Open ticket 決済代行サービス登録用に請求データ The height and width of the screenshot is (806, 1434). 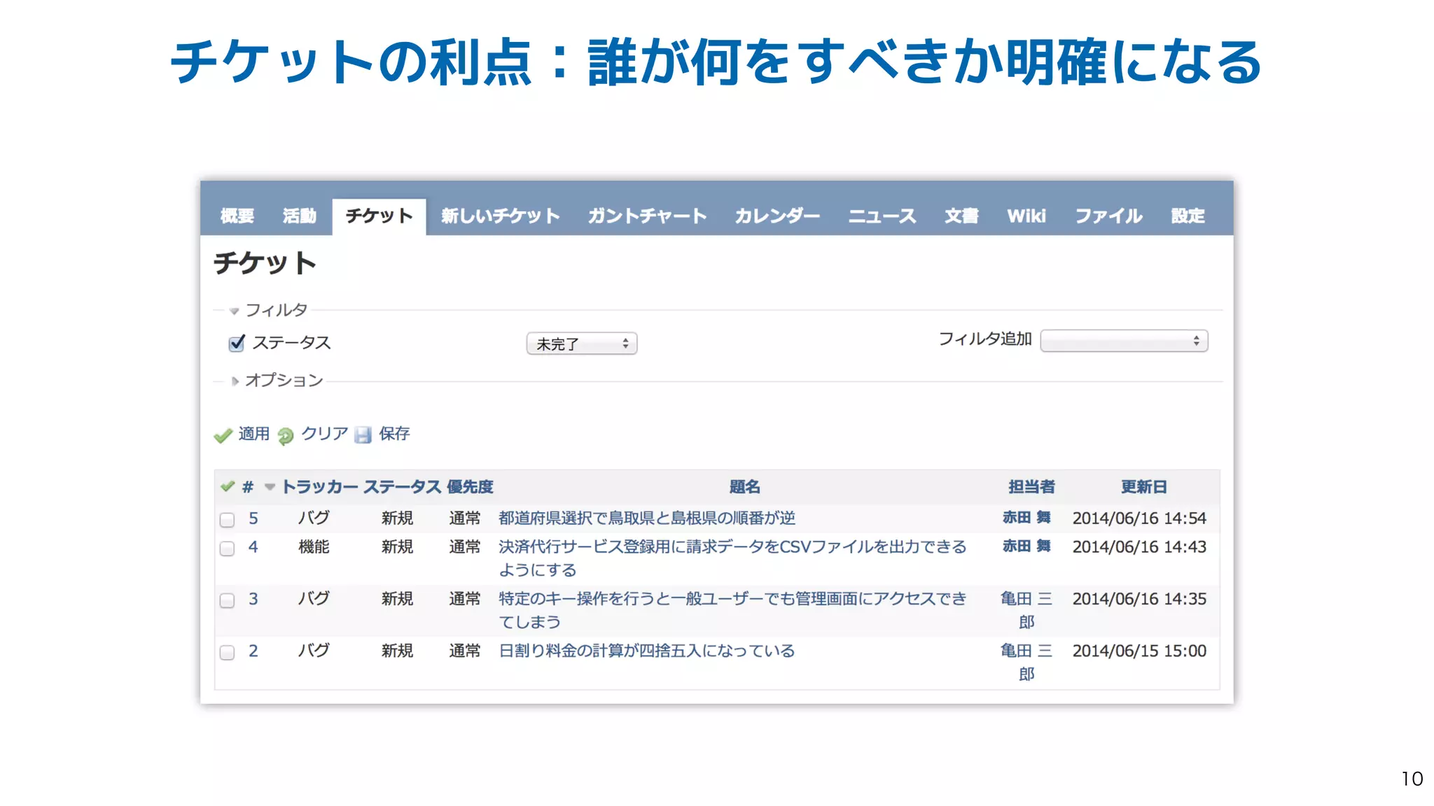pyautogui.click(x=732, y=558)
